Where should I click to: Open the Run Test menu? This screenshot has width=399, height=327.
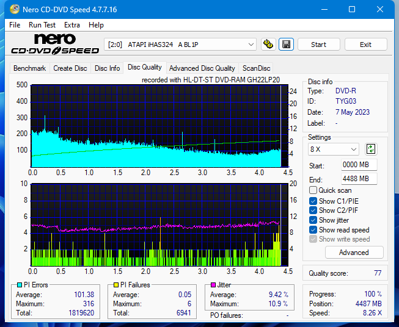42,25
